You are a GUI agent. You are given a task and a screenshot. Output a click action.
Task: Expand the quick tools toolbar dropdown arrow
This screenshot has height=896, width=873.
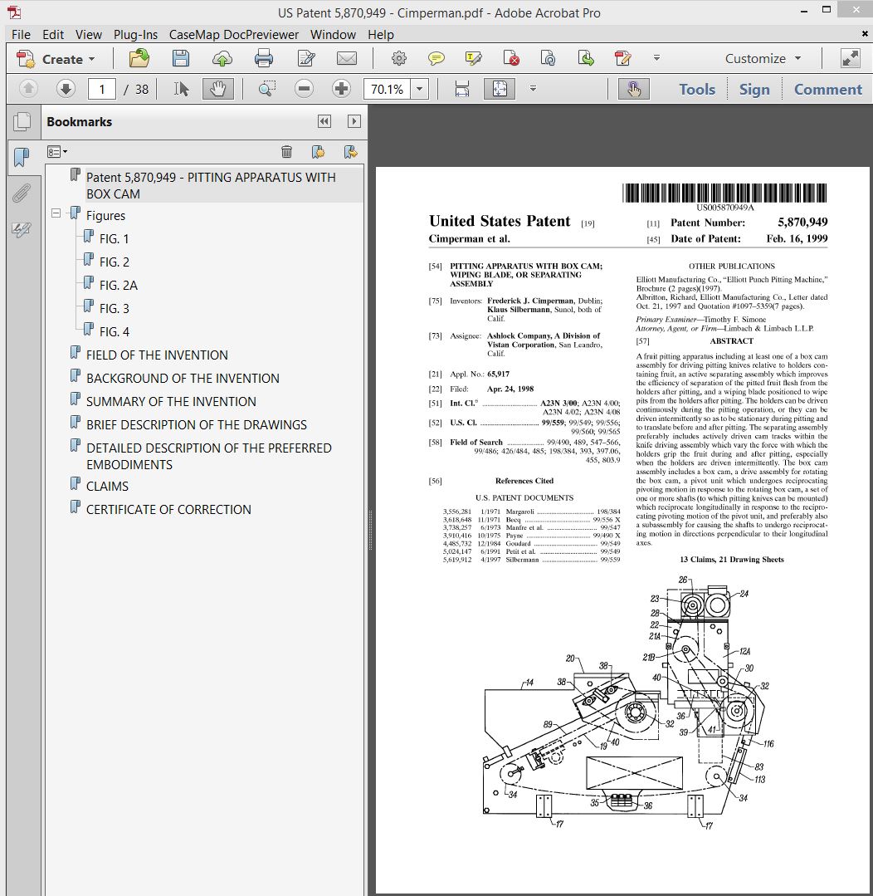click(x=656, y=58)
